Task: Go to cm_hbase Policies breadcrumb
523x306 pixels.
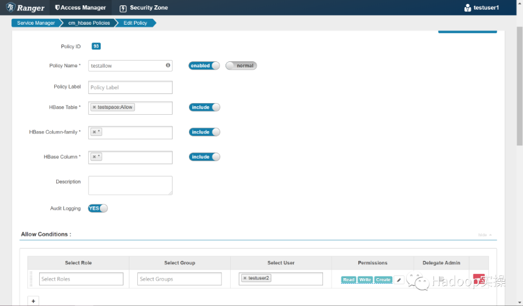Action: pos(89,23)
